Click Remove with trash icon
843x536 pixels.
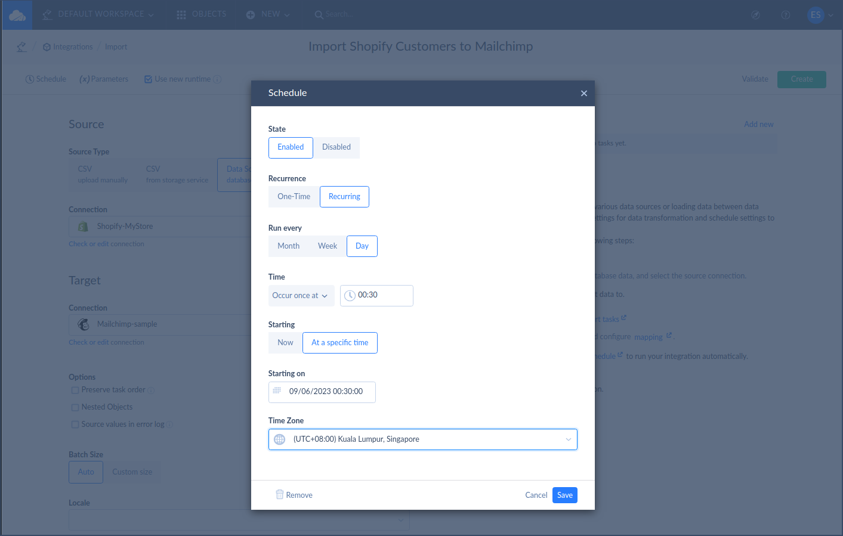pos(294,495)
